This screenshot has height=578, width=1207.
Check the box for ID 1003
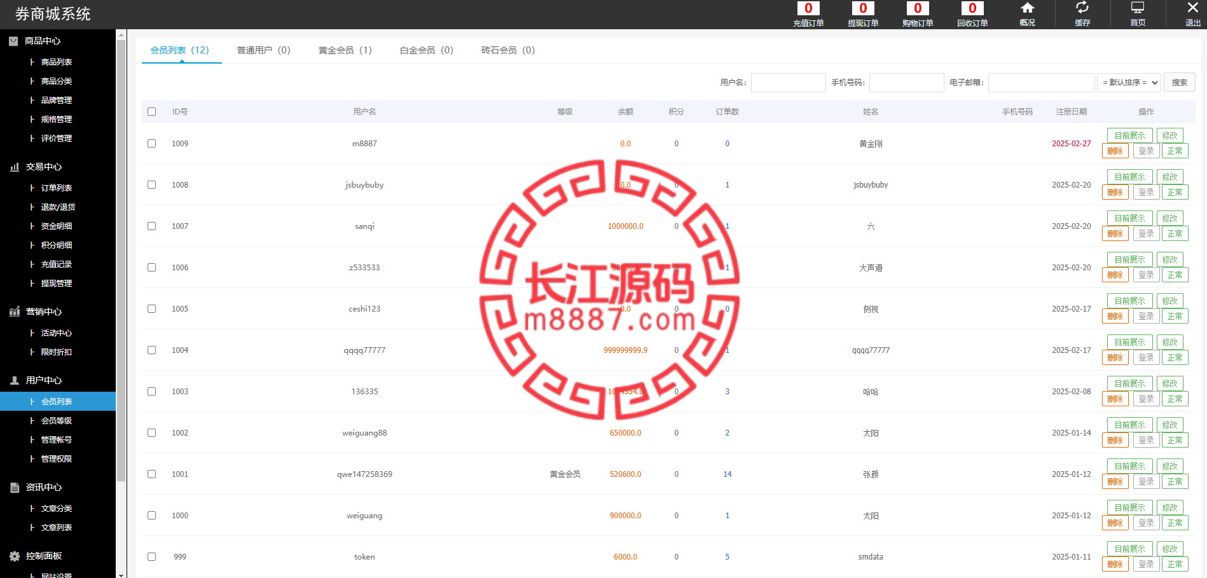151,391
